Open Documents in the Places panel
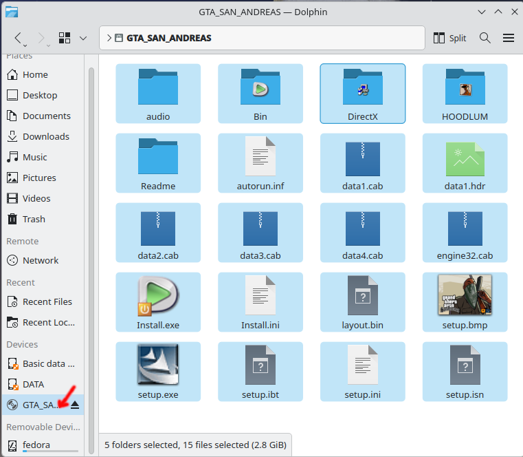 click(43, 116)
